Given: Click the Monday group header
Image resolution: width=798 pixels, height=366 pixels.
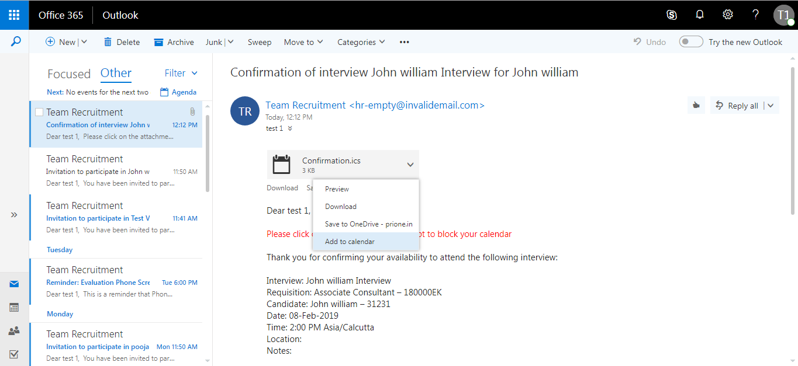Looking at the screenshot, I should [60, 314].
